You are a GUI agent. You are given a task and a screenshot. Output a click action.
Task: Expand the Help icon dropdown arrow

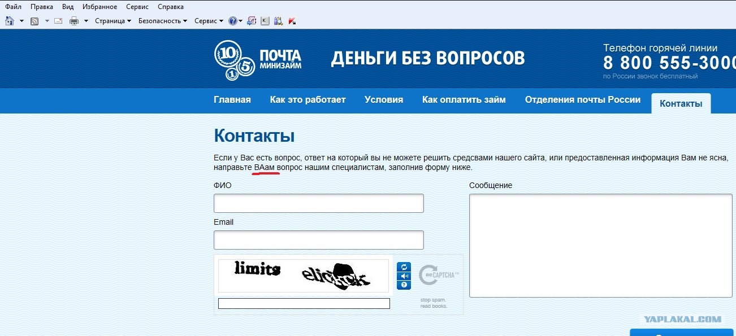[241, 21]
